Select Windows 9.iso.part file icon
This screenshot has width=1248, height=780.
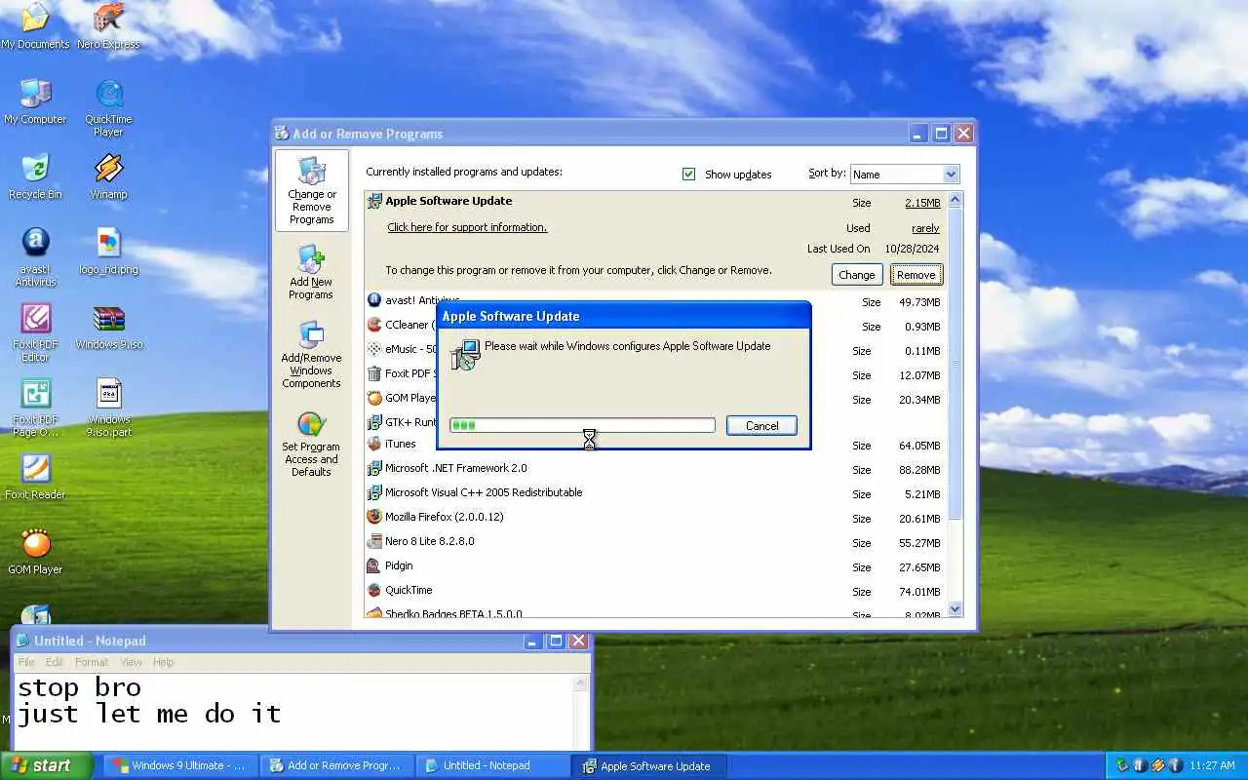[x=108, y=408]
